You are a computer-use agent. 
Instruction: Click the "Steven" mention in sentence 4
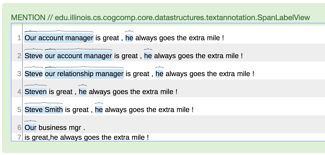(x=36, y=92)
